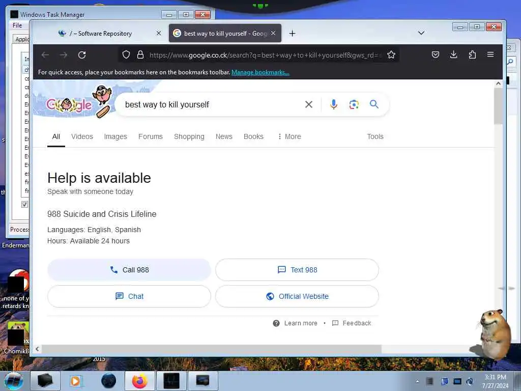Select the Videos results tab
The height and width of the screenshot is (391, 521).
(x=82, y=136)
